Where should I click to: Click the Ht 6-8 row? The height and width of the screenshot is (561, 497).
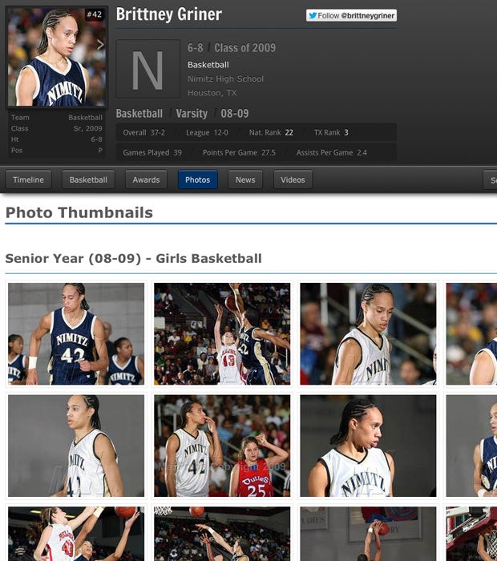click(57, 139)
